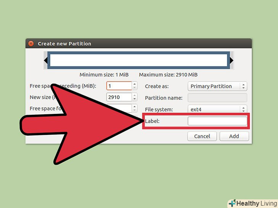This screenshot has width=278, height=208.
Task: Click the Cancel button
Action: pos(202,136)
